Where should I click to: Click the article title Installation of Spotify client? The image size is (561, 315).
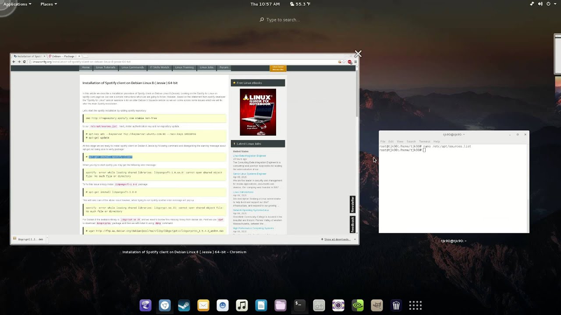click(130, 83)
